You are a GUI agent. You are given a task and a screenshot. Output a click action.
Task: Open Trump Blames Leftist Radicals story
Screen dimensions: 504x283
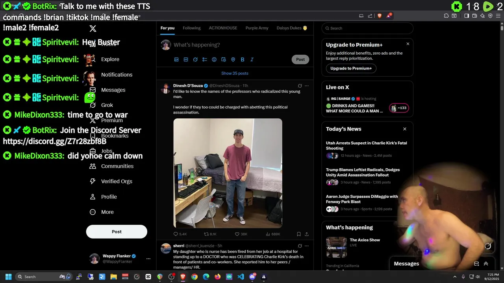[x=367, y=177]
